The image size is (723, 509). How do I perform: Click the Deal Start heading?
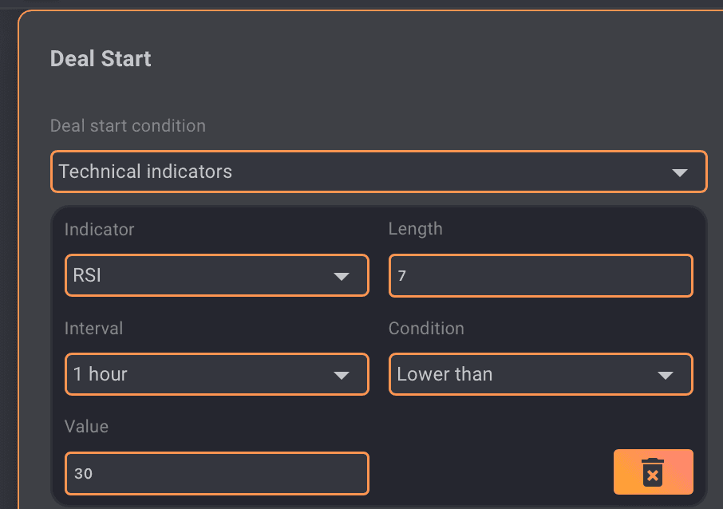[x=101, y=58]
